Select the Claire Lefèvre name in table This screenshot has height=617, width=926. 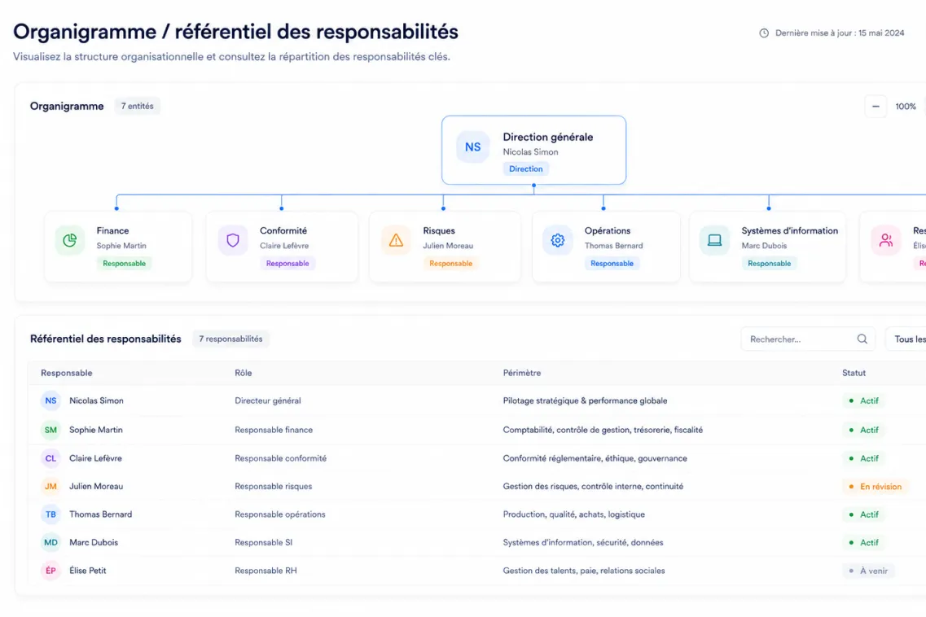[x=95, y=458]
